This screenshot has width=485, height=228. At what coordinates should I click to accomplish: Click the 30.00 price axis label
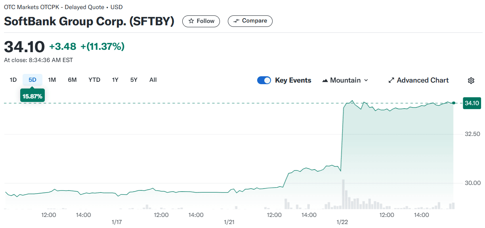(472, 183)
